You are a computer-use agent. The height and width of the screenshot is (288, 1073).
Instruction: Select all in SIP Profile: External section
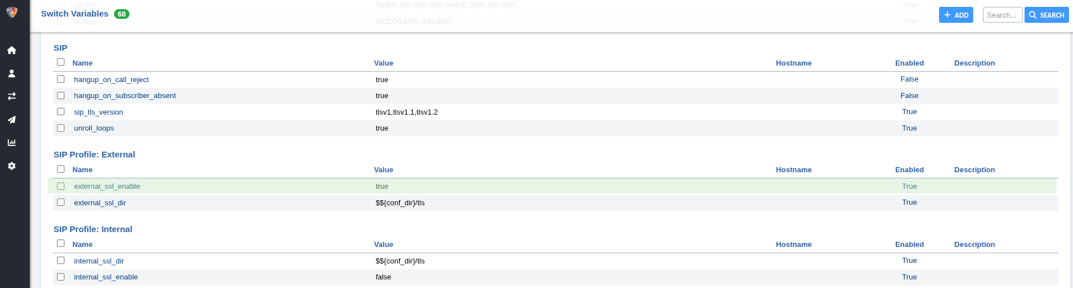61,169
